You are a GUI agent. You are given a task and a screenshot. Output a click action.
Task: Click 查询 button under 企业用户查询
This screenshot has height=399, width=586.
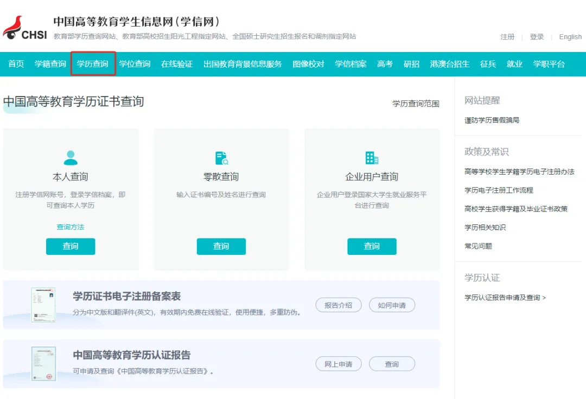(x=372, y=246)
